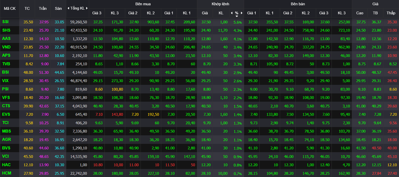
Task: Sort by the Mã CK column header
Action: 10,9
